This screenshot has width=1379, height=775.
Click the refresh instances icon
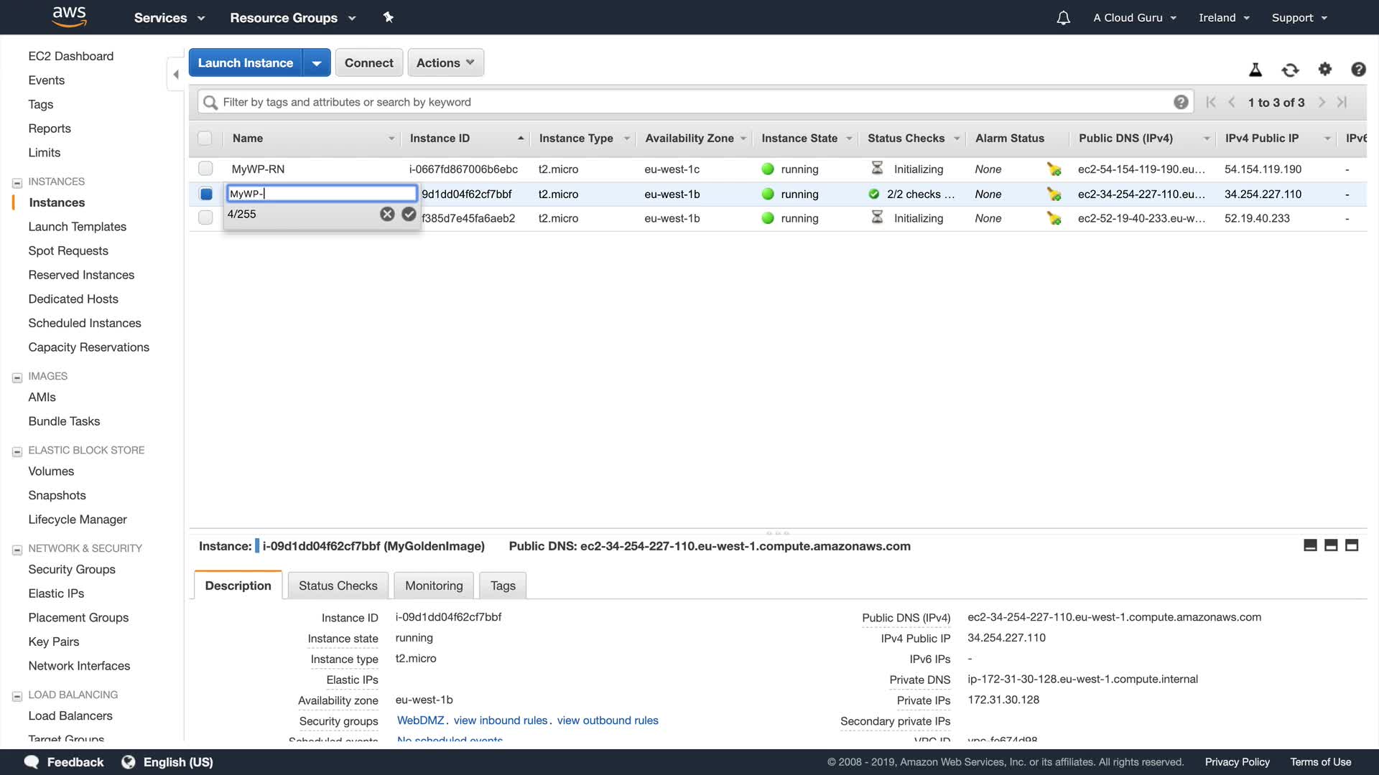(1290, 70)
